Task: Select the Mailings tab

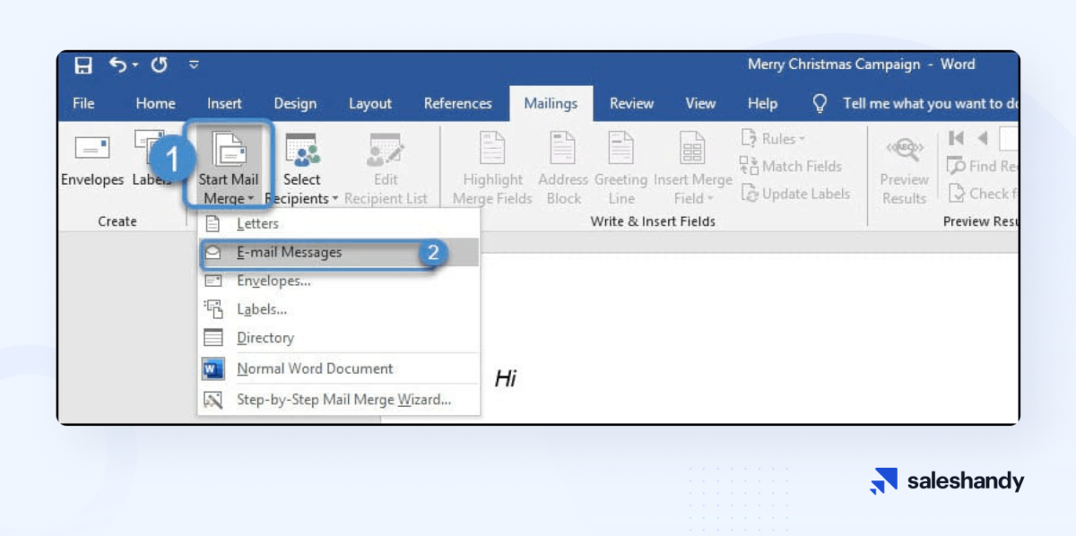Action: pos(551,104)
